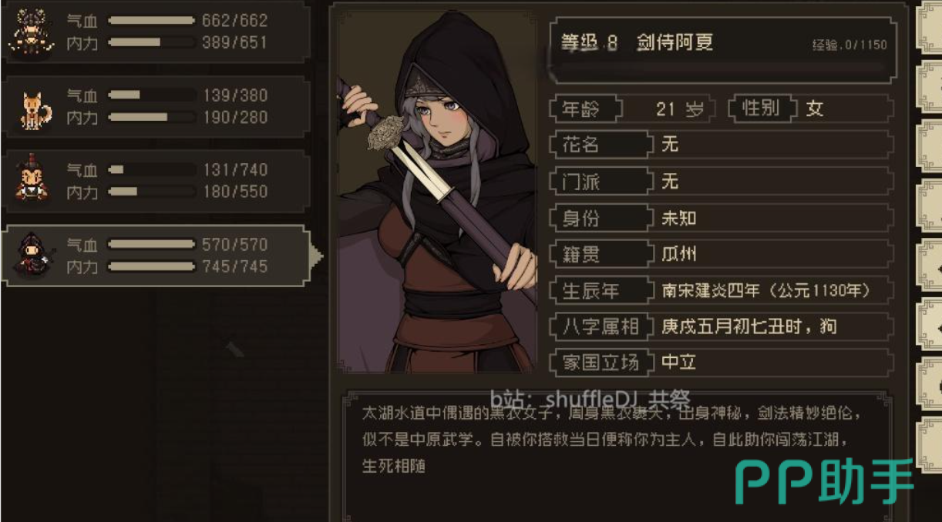Click the experience bar under 剑侍阿夏
The width and height of the screenshot is (942, 522).
[721, 69]
